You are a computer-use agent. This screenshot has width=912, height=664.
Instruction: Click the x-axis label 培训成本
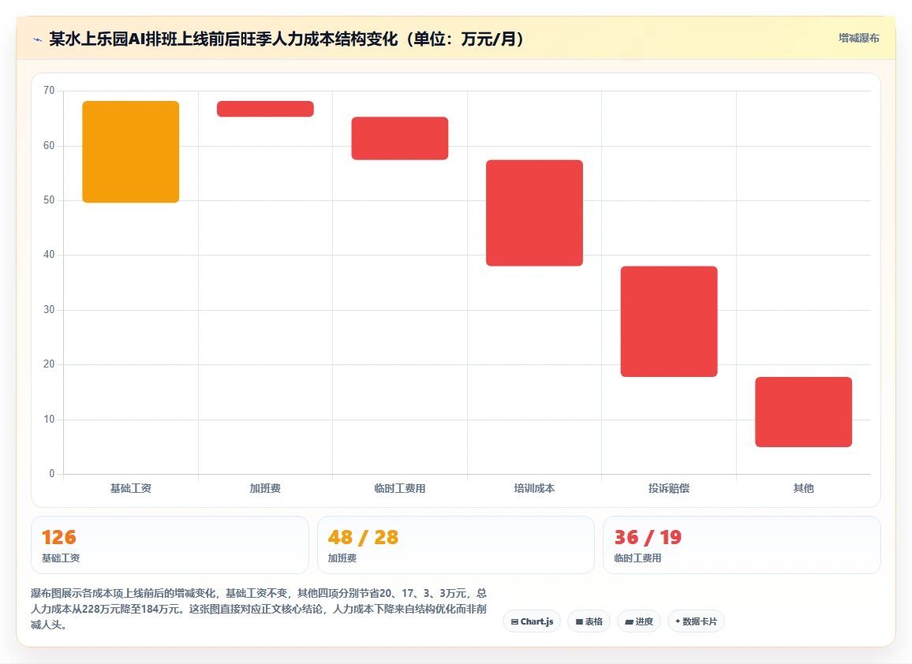(x=535, y=488)
